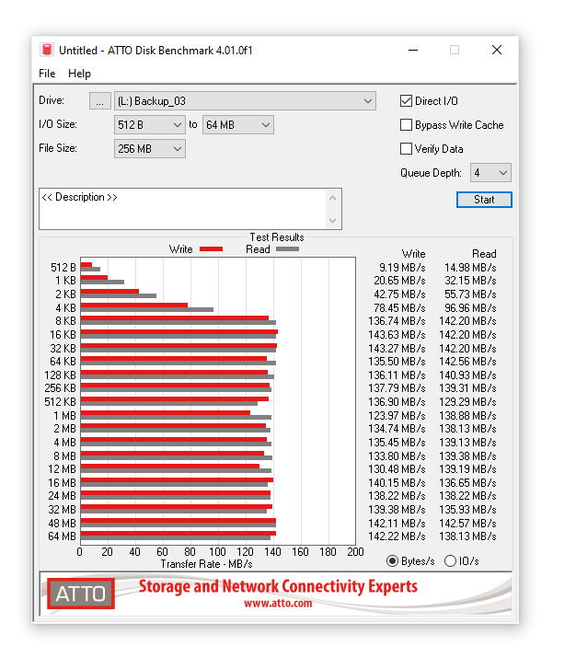Click the ATTO logo in the banner
This screenshot has width=576, height=669.
[81, 594]
